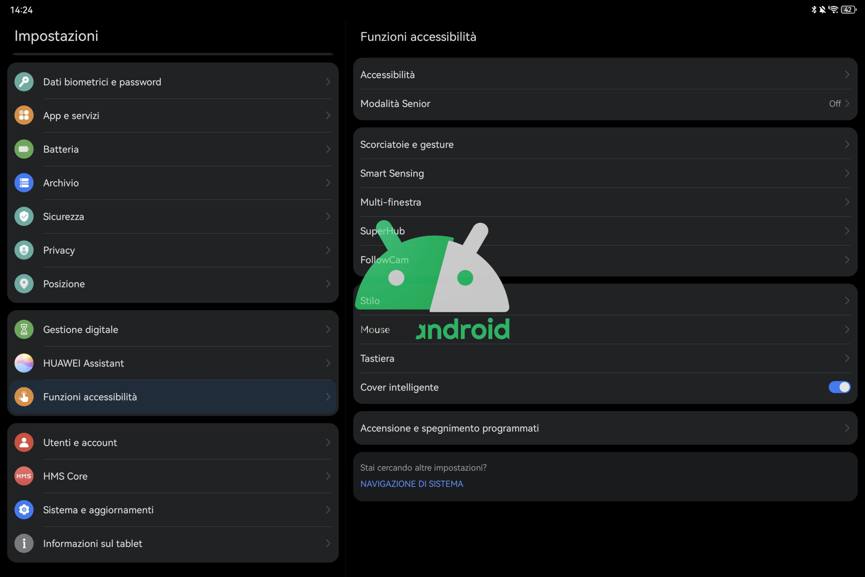Click the Gestione digitale hourglass icon
865x577 pixels.
pyautogui.click(x=24, y=329)
